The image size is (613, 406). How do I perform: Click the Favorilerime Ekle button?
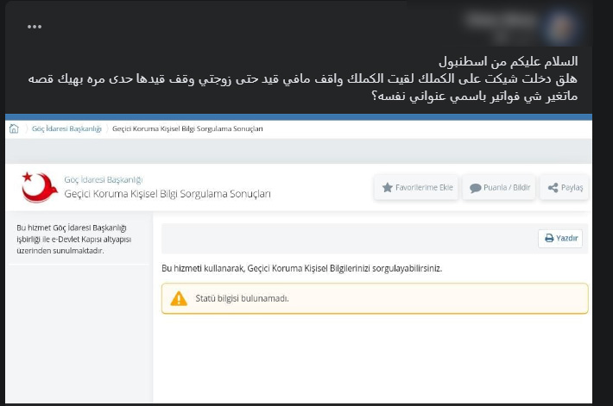pyautogui.click(x=417, y=188)
